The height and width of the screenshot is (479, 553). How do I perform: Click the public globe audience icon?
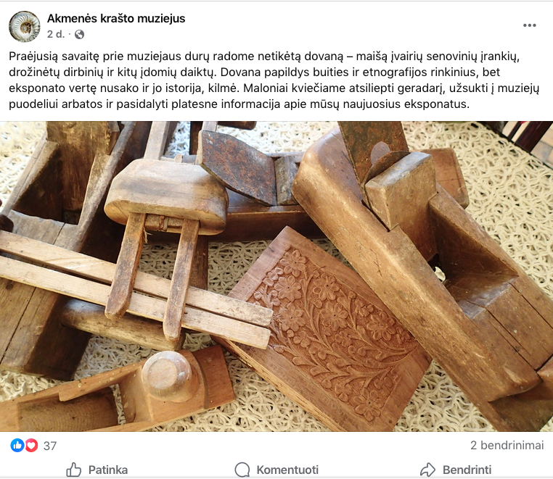[x=80, y=34]
